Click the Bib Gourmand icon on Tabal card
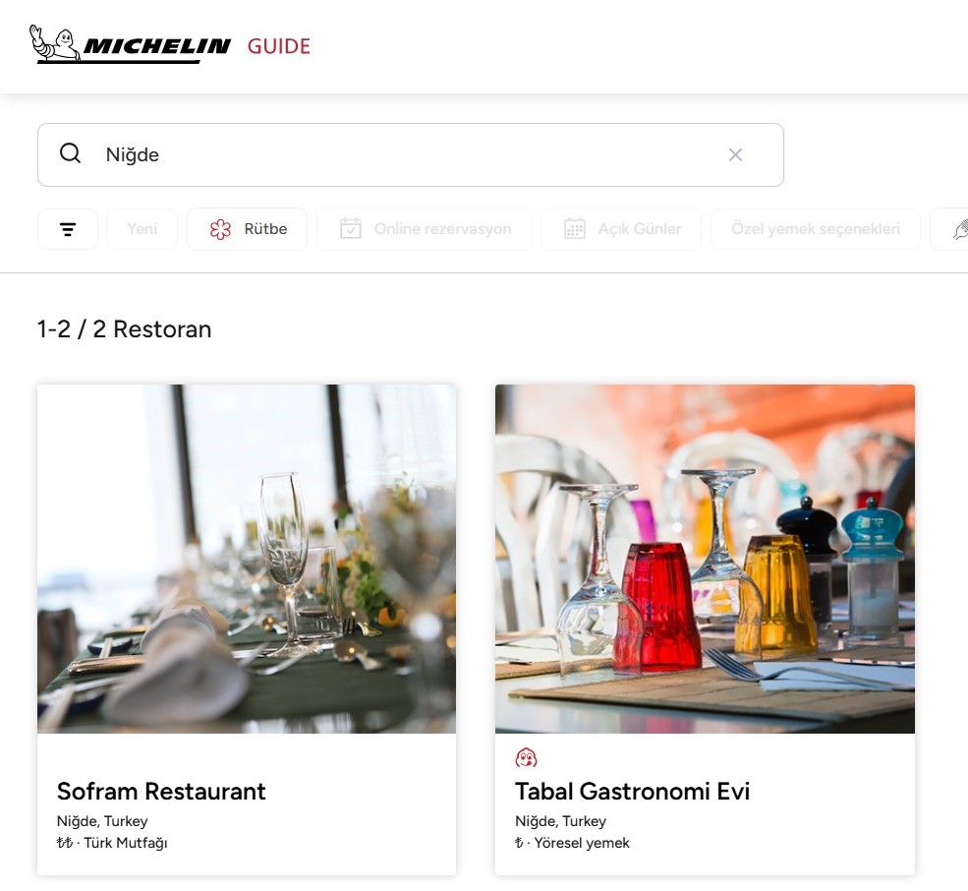 coord(526,757)
